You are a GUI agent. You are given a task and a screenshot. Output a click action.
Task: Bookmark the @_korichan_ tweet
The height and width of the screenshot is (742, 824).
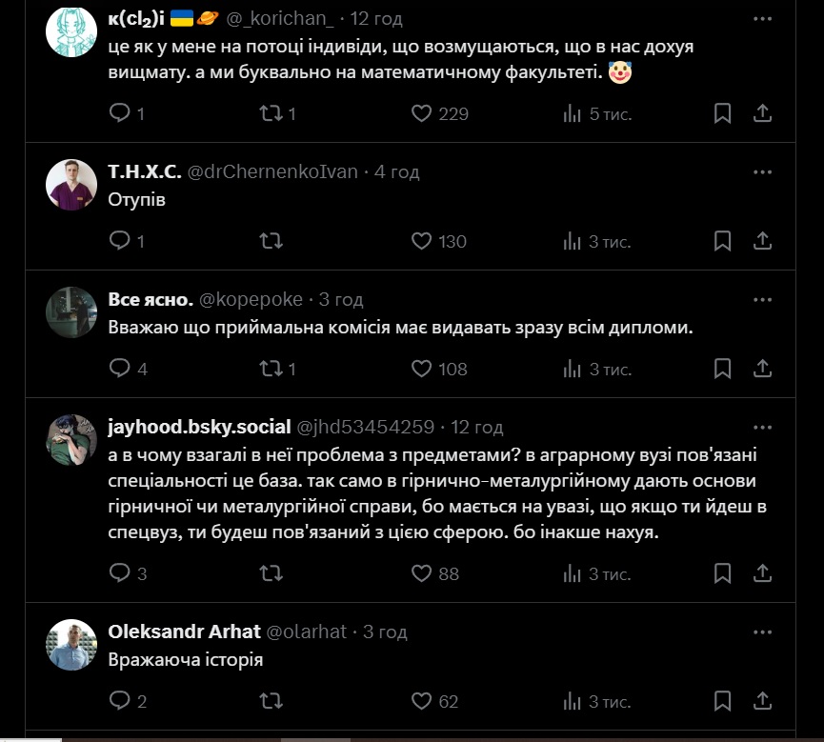pyautogui.click(x=723, y=113)
